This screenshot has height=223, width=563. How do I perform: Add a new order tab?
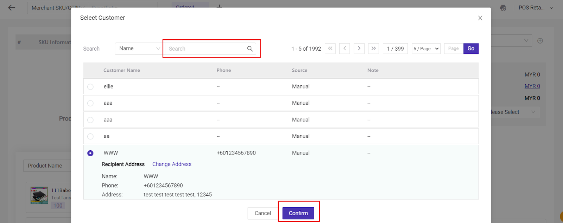pos(219,6)
